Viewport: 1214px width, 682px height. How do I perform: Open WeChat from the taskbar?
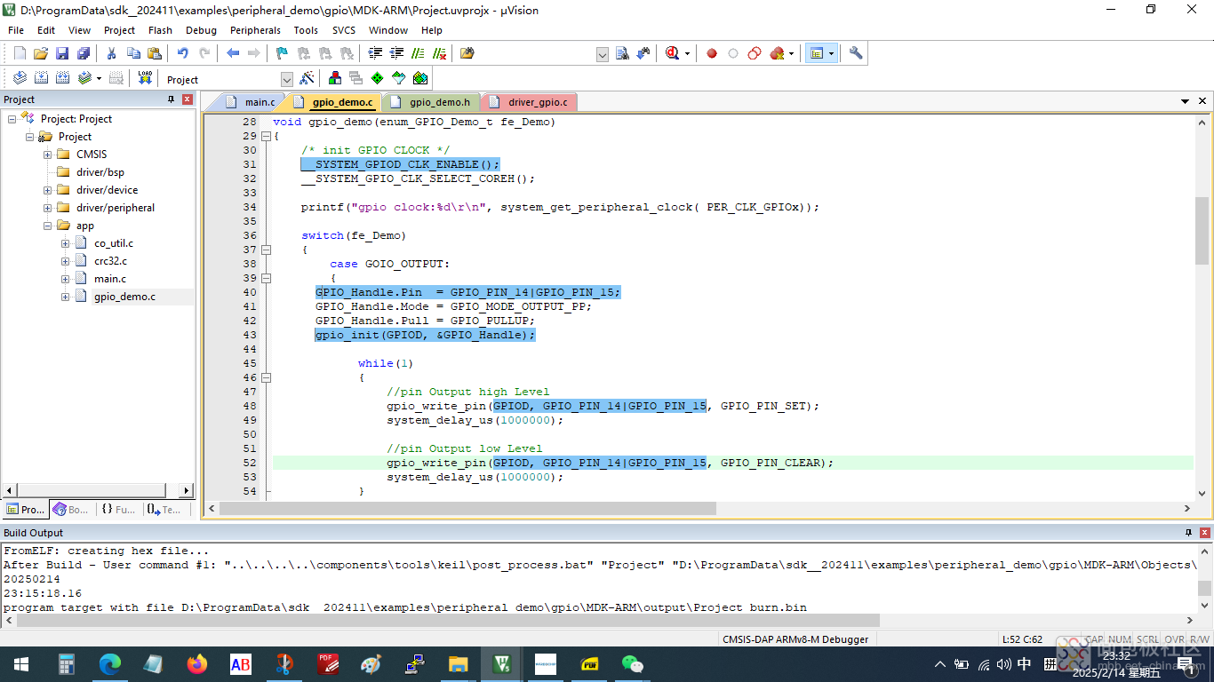pyautogui.click(x=632, y=663)
